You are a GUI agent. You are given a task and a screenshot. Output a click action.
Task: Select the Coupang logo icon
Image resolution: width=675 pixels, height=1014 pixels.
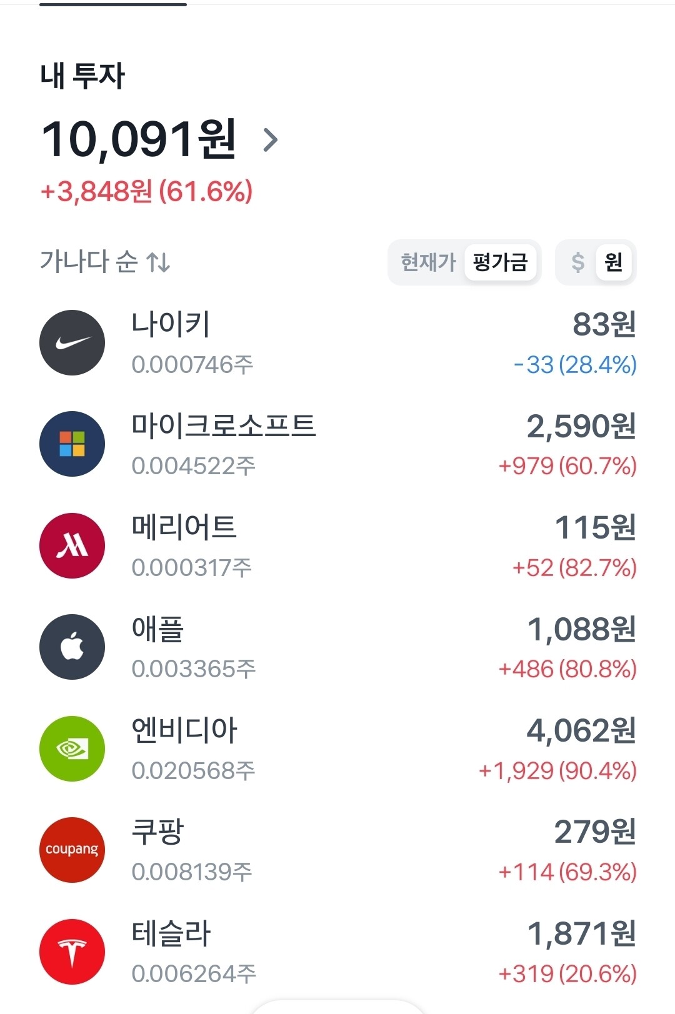(72, 850)
